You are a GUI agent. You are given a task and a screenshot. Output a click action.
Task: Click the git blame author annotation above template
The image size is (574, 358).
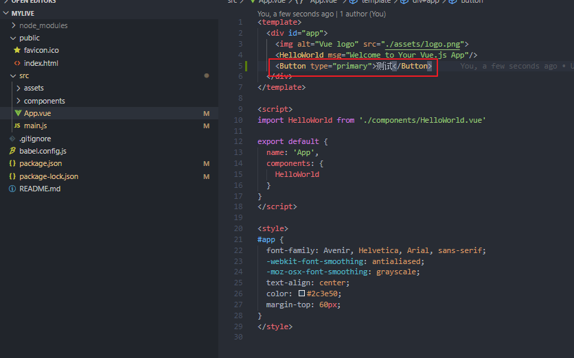click(321, 14)
